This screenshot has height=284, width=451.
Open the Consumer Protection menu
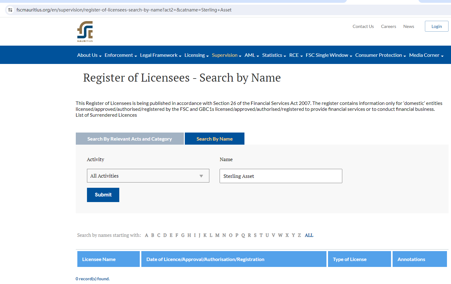click(x=380, y=55)
